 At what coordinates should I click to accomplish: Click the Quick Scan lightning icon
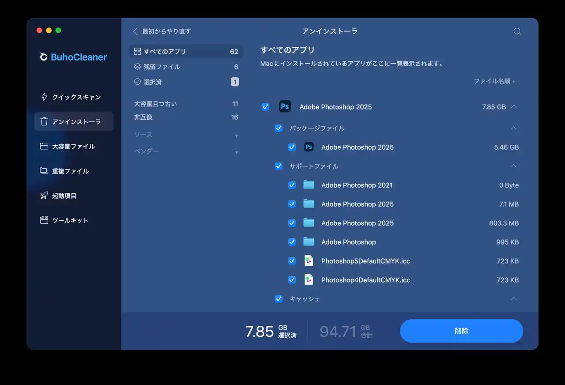pos(44,97)
